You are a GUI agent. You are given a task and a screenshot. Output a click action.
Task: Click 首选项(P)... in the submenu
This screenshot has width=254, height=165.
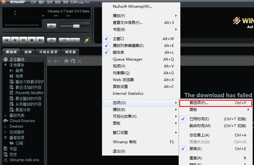[x=216, y=103]
